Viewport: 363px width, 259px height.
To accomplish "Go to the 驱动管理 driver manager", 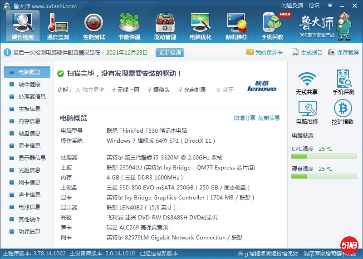I will [165, 26].
